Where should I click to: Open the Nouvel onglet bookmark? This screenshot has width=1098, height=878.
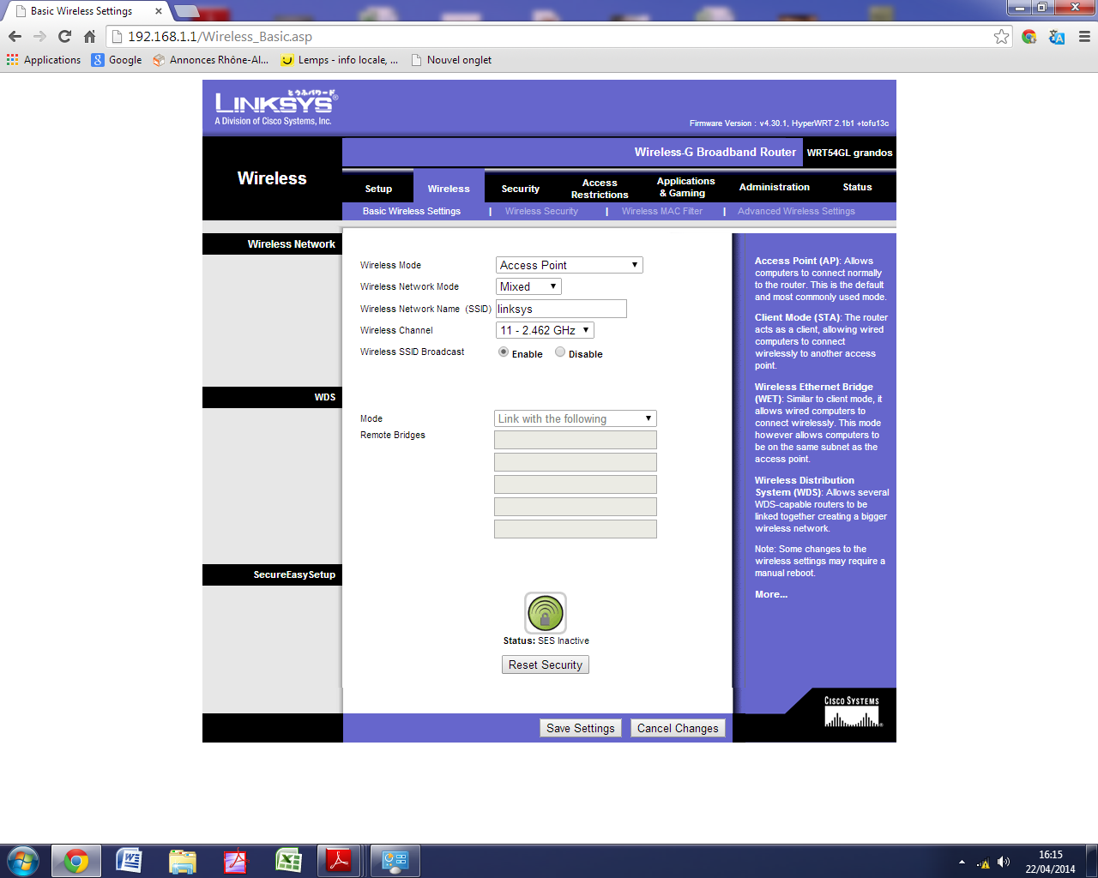pos(451,60)
